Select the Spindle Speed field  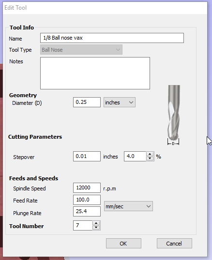coord(87,188)
